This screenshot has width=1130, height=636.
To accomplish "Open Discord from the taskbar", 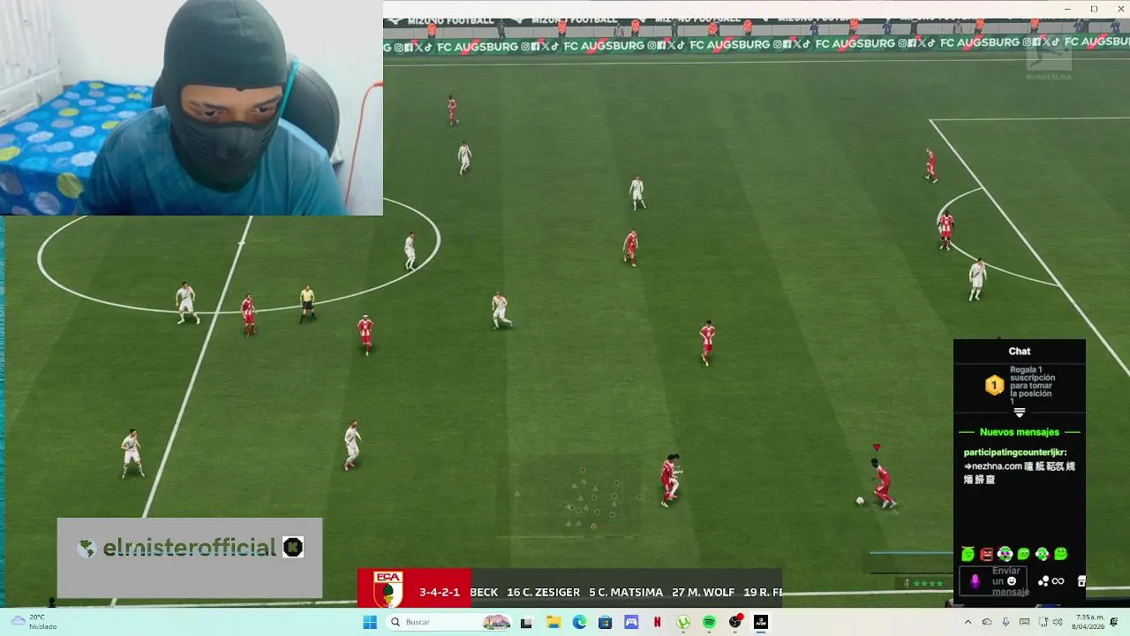I will tap(631, 622).
